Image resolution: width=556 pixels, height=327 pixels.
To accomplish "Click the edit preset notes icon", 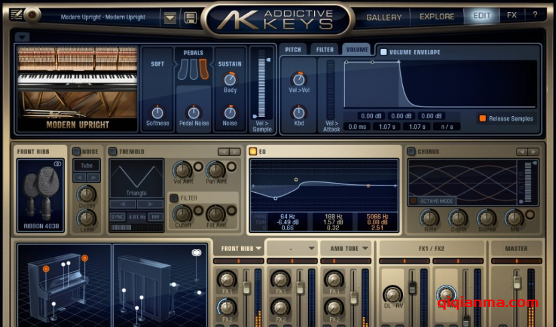I will click(x=16, y=15).
